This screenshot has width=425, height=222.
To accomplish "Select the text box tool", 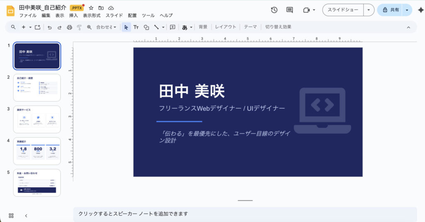I will (136, 27).
